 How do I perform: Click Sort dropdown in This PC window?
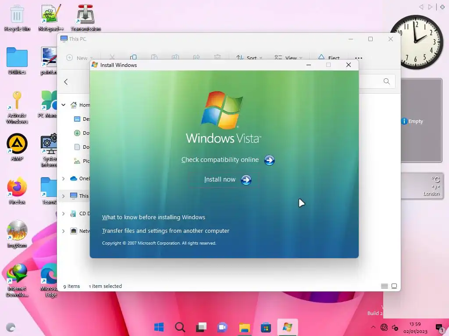tap(249, 58)
